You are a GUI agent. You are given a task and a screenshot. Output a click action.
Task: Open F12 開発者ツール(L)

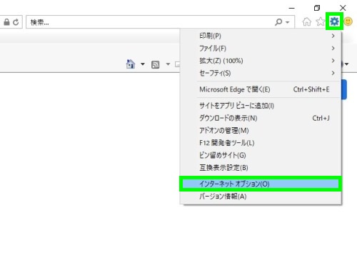pyautogui.click(x=261, y=143)
